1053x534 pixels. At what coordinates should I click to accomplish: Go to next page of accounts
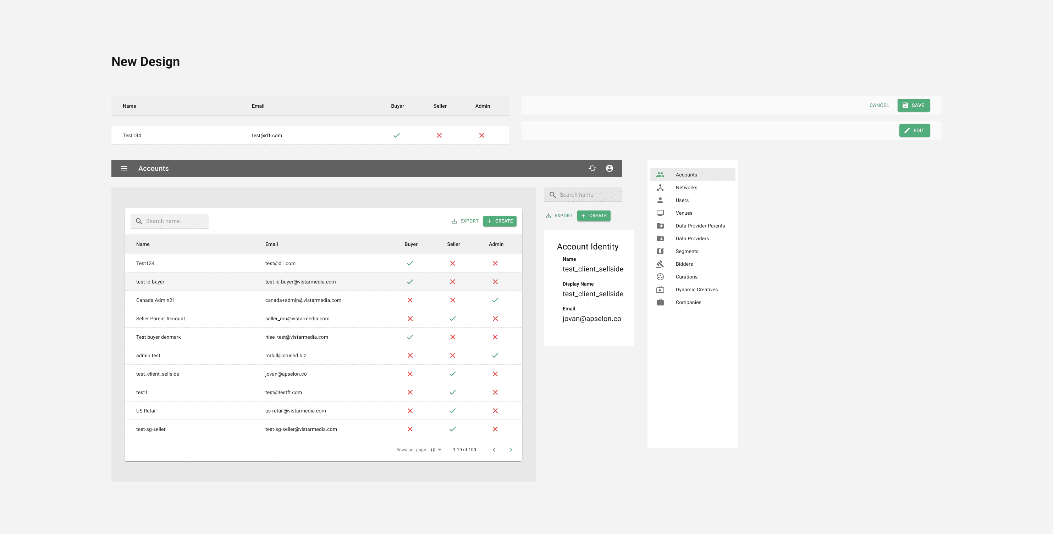pyautogui.click(x=511, y=450)
